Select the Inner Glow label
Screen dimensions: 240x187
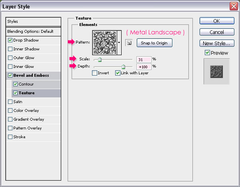24,66
